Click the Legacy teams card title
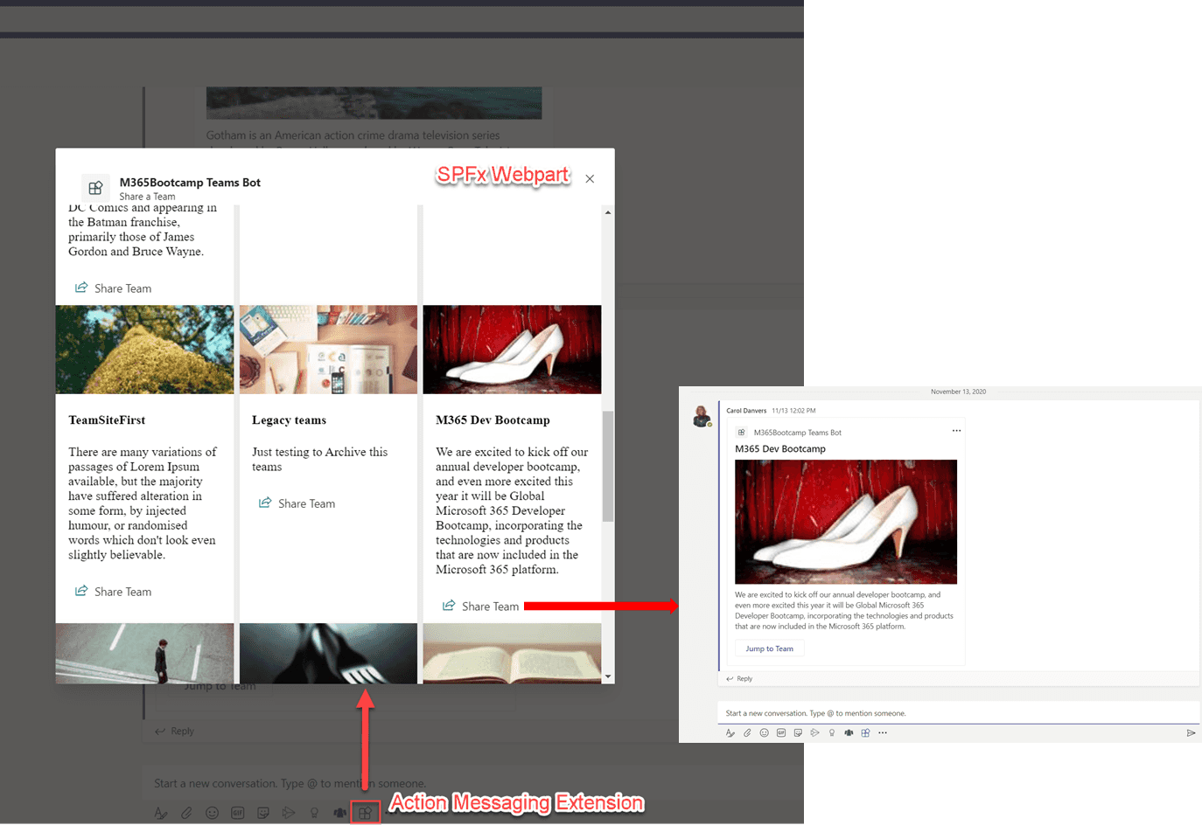 click(x=289, y=420)
